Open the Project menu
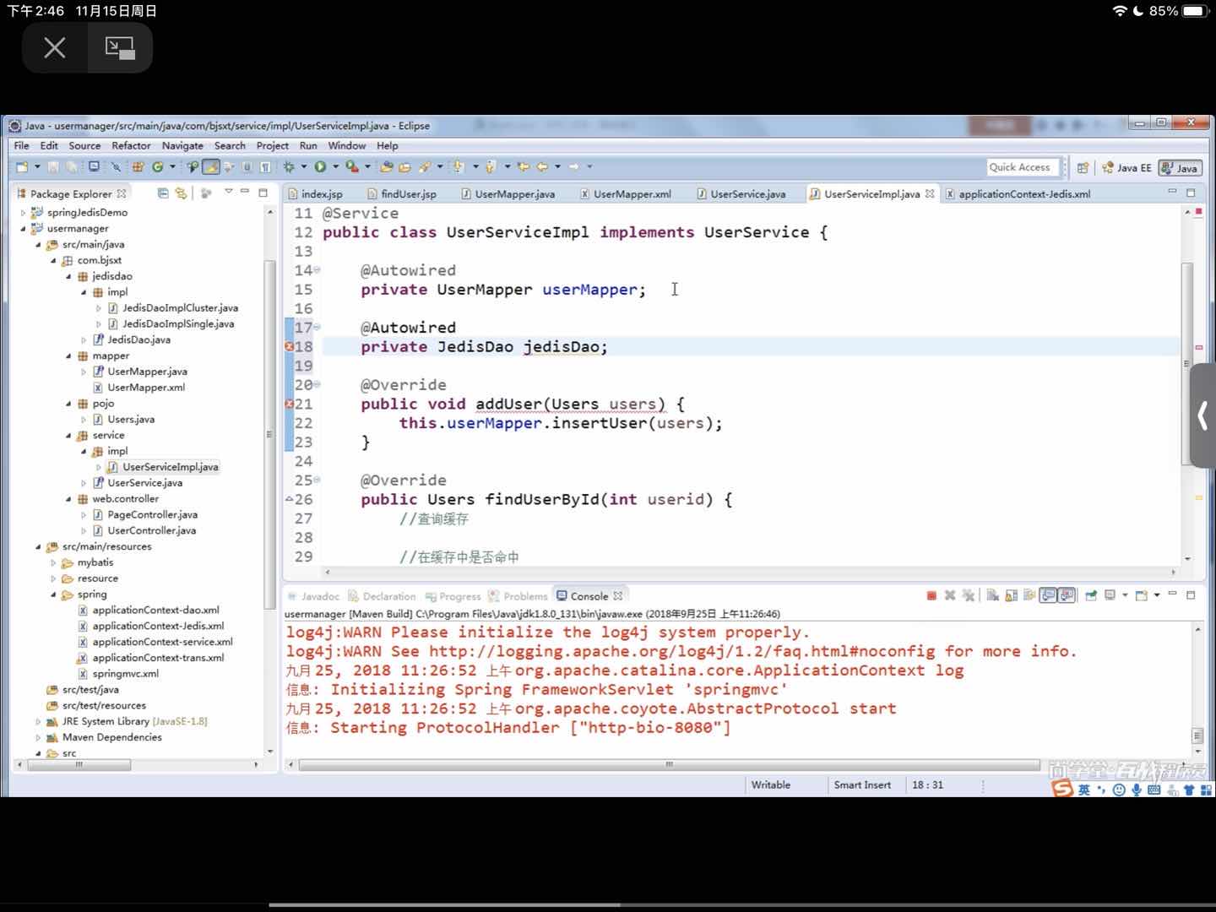 click(x=272, y=145)
